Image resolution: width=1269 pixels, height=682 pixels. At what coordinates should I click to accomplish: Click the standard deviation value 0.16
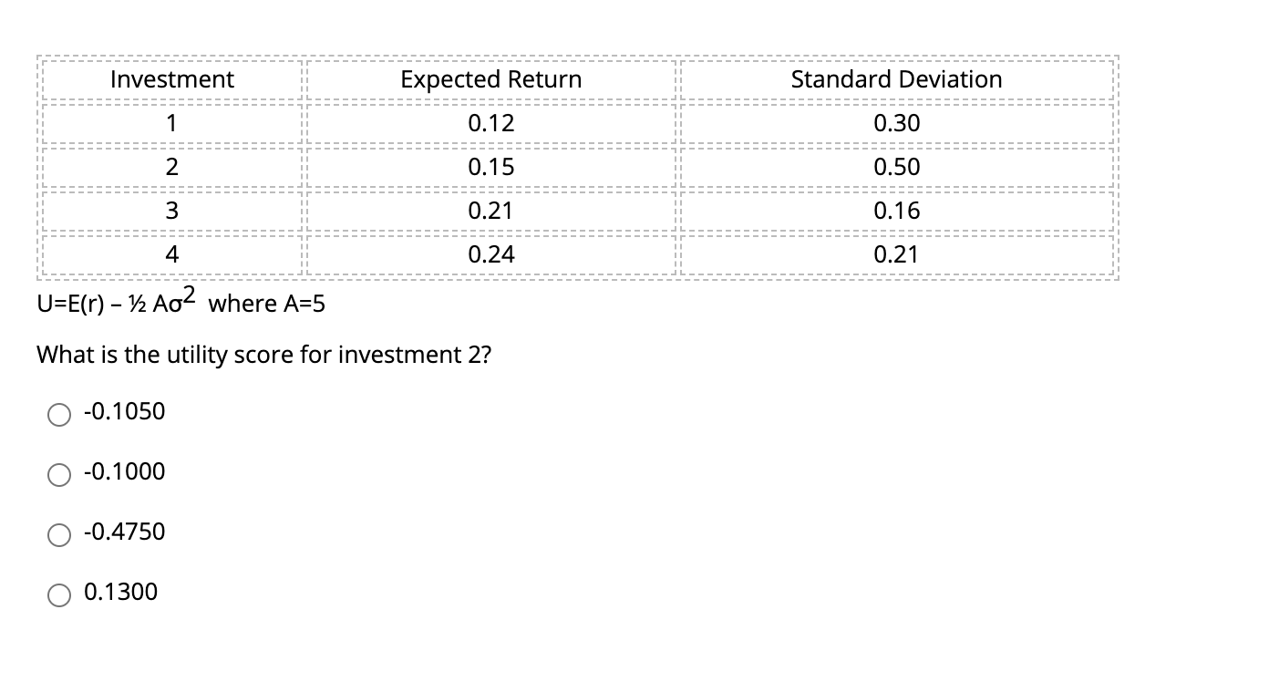point(896,211)
